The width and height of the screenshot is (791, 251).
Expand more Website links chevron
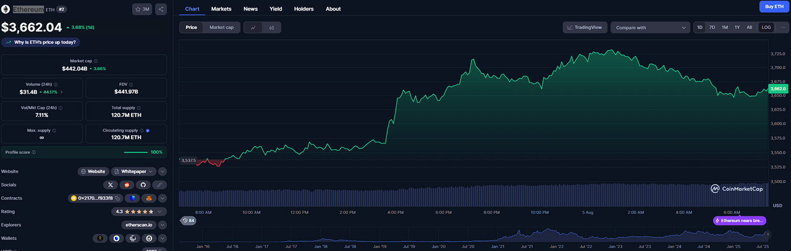(x=163, y=171)
